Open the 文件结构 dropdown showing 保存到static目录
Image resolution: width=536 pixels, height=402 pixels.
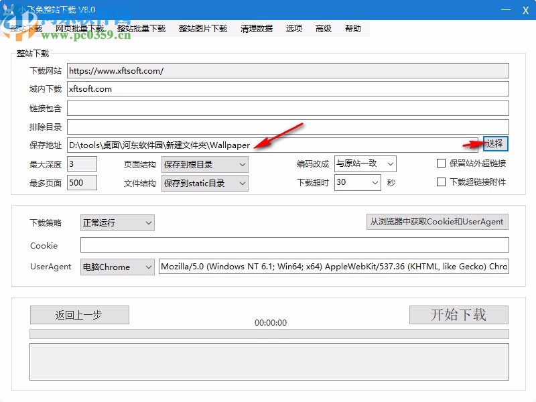204,182
